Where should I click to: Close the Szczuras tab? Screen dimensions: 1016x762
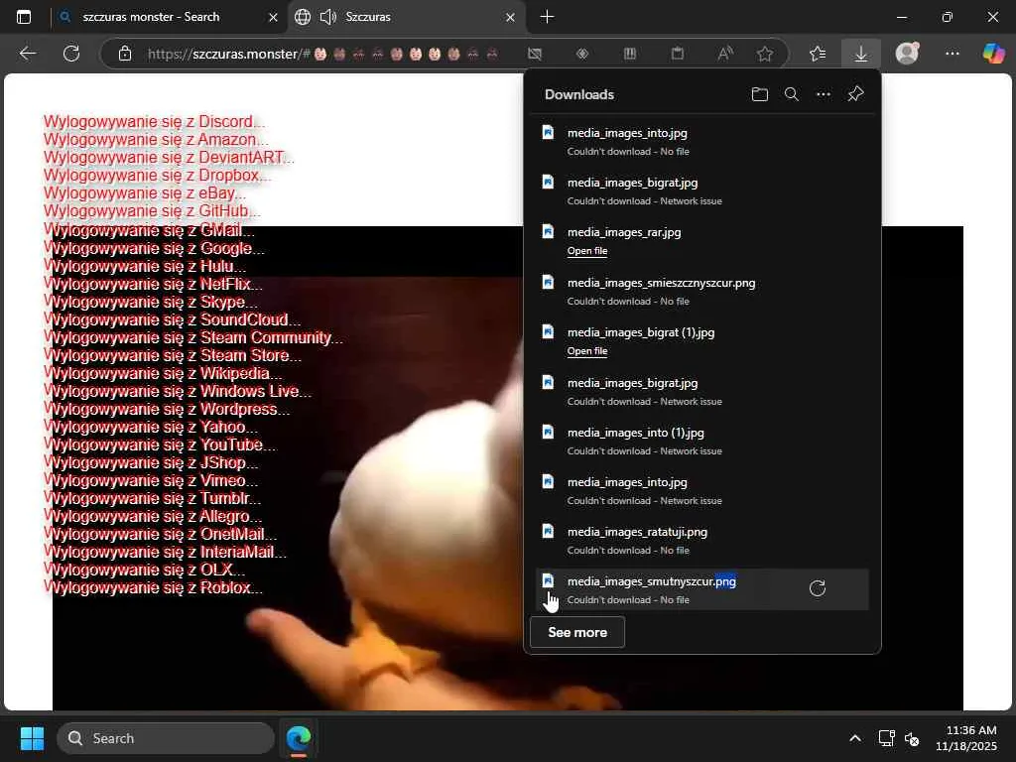[511, 18]
